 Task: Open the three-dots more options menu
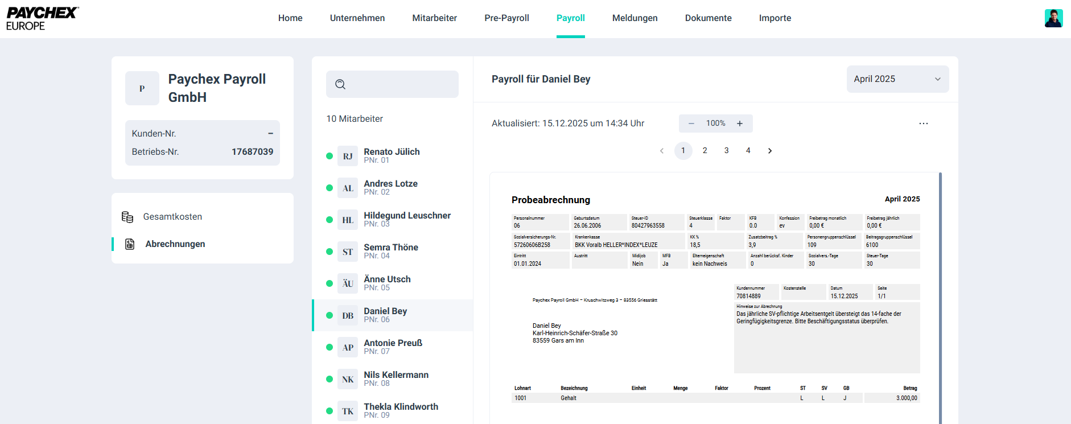[x=923, y=124]
